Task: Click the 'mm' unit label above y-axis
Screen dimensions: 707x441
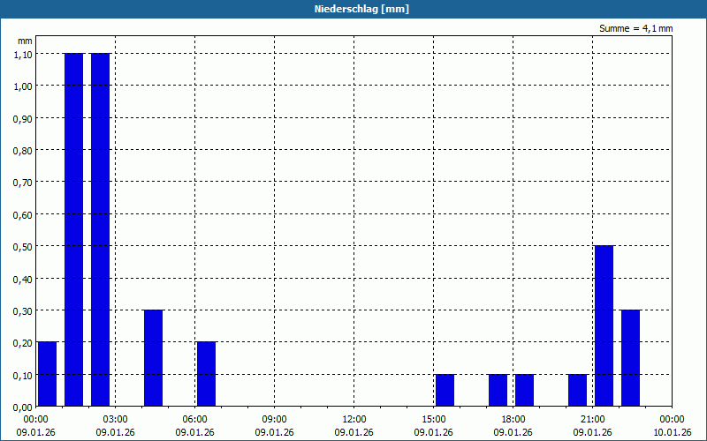Action: [x=25, y=41]
